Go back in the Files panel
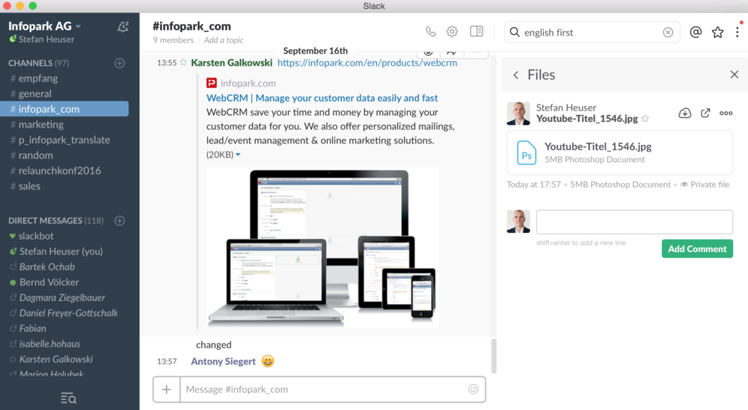This screenshot has height=410, width=748. 515,75
